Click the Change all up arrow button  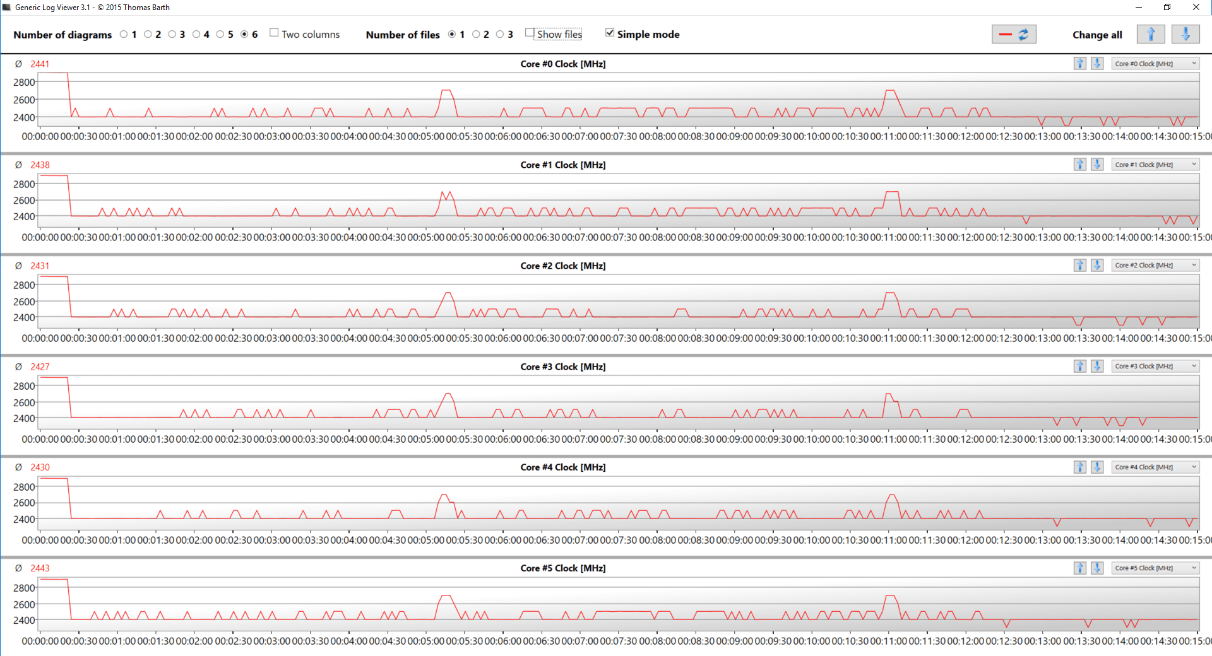[x=1151, y=34]
